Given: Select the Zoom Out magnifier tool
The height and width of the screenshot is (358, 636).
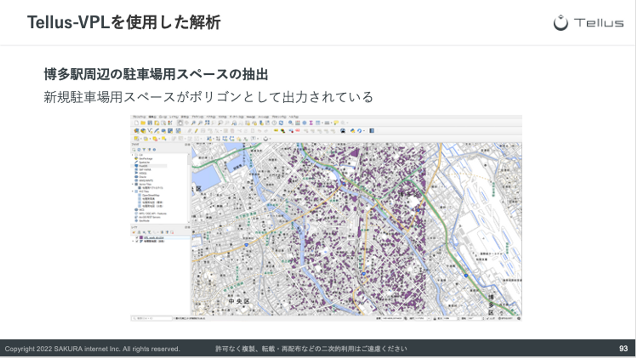Looking at the screenshot, I should coord(200,123).
